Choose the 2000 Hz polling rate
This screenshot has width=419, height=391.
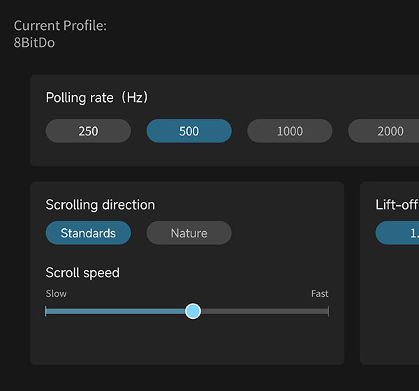click(383, 131)
